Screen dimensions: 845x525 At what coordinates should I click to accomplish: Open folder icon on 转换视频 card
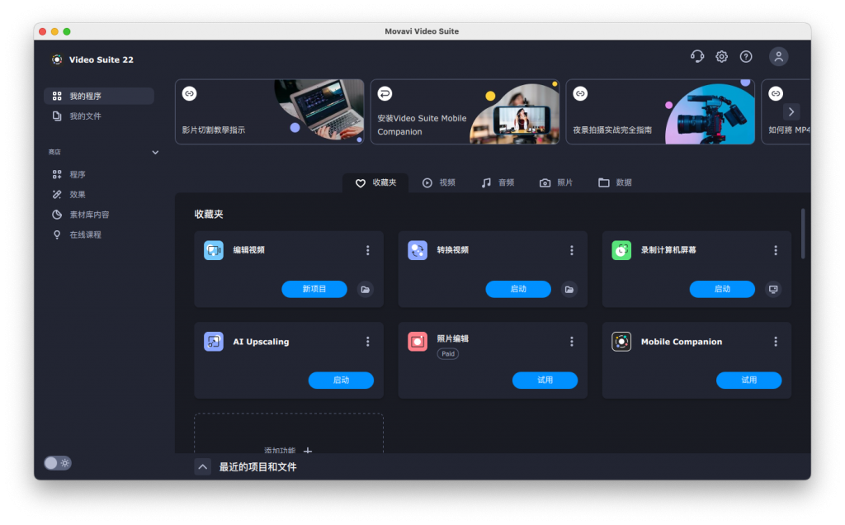pyautogui.click(x=569, y=290)
